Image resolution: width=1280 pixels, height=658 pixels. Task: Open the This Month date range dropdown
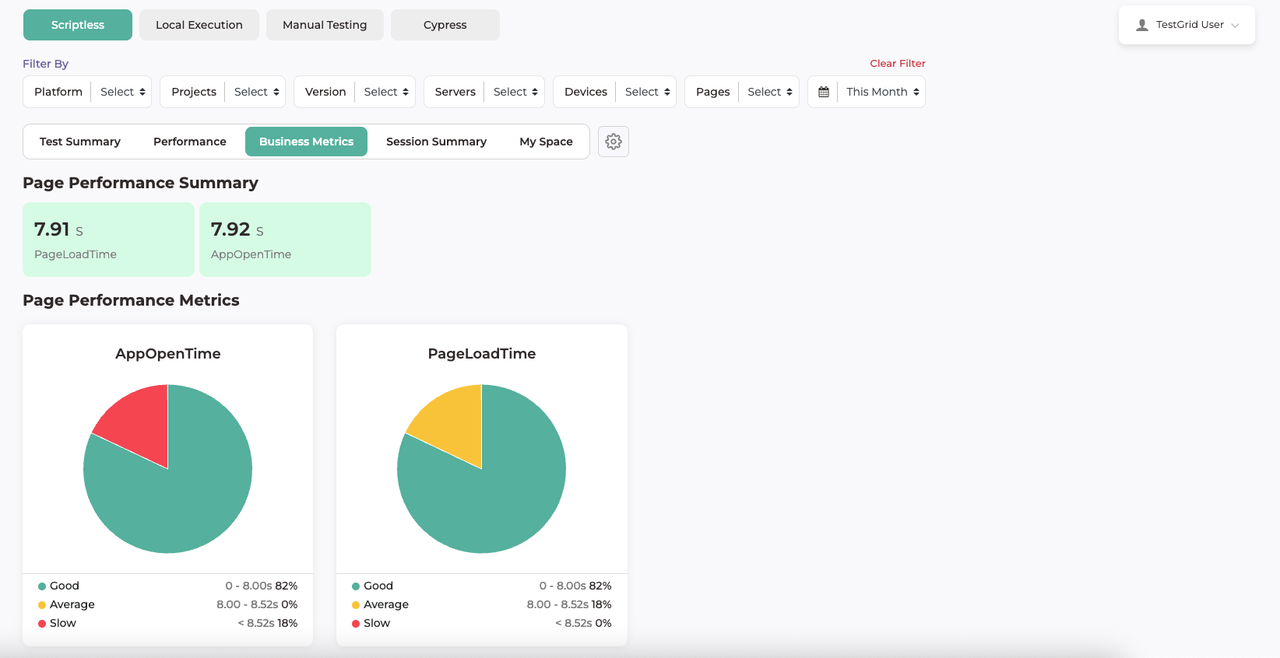coord(882,92)
